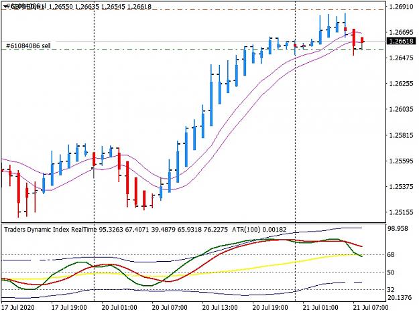Click the 68 level on indicator scale
Screen dimensions: 419x314
[x=391, y=255]
